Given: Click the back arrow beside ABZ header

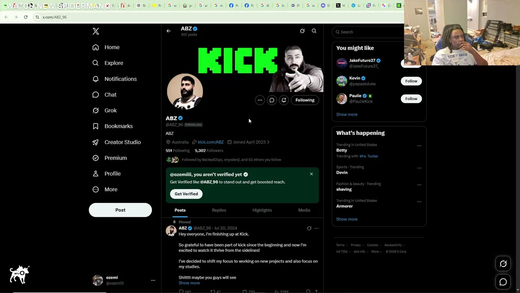Looking at the screenshot, I should [169, 31].
